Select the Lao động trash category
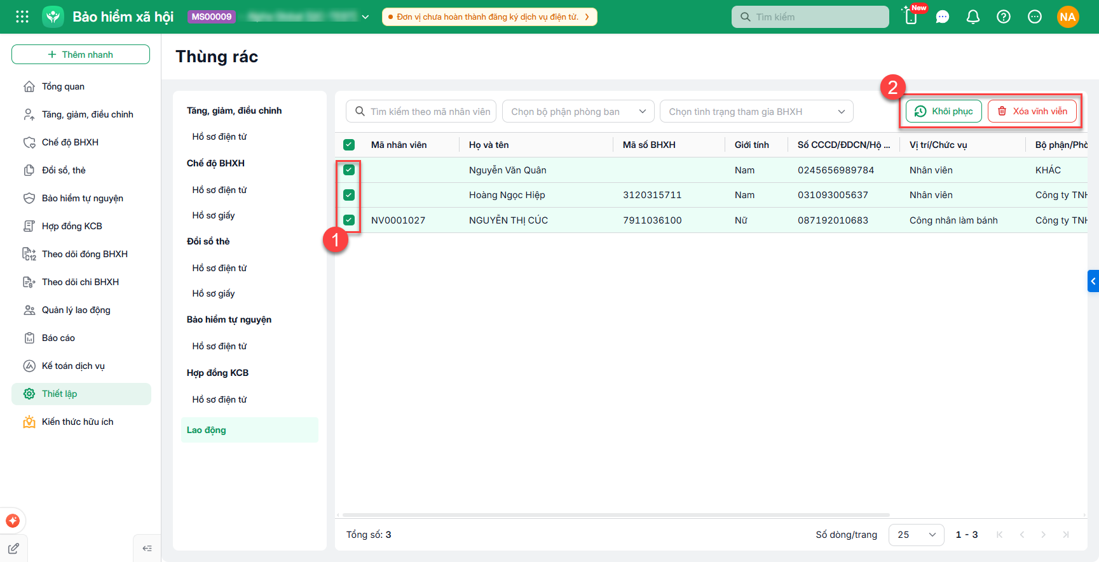Image resolution: width=1099 pixels, height=562 pixels. click(x=250, y=430)
